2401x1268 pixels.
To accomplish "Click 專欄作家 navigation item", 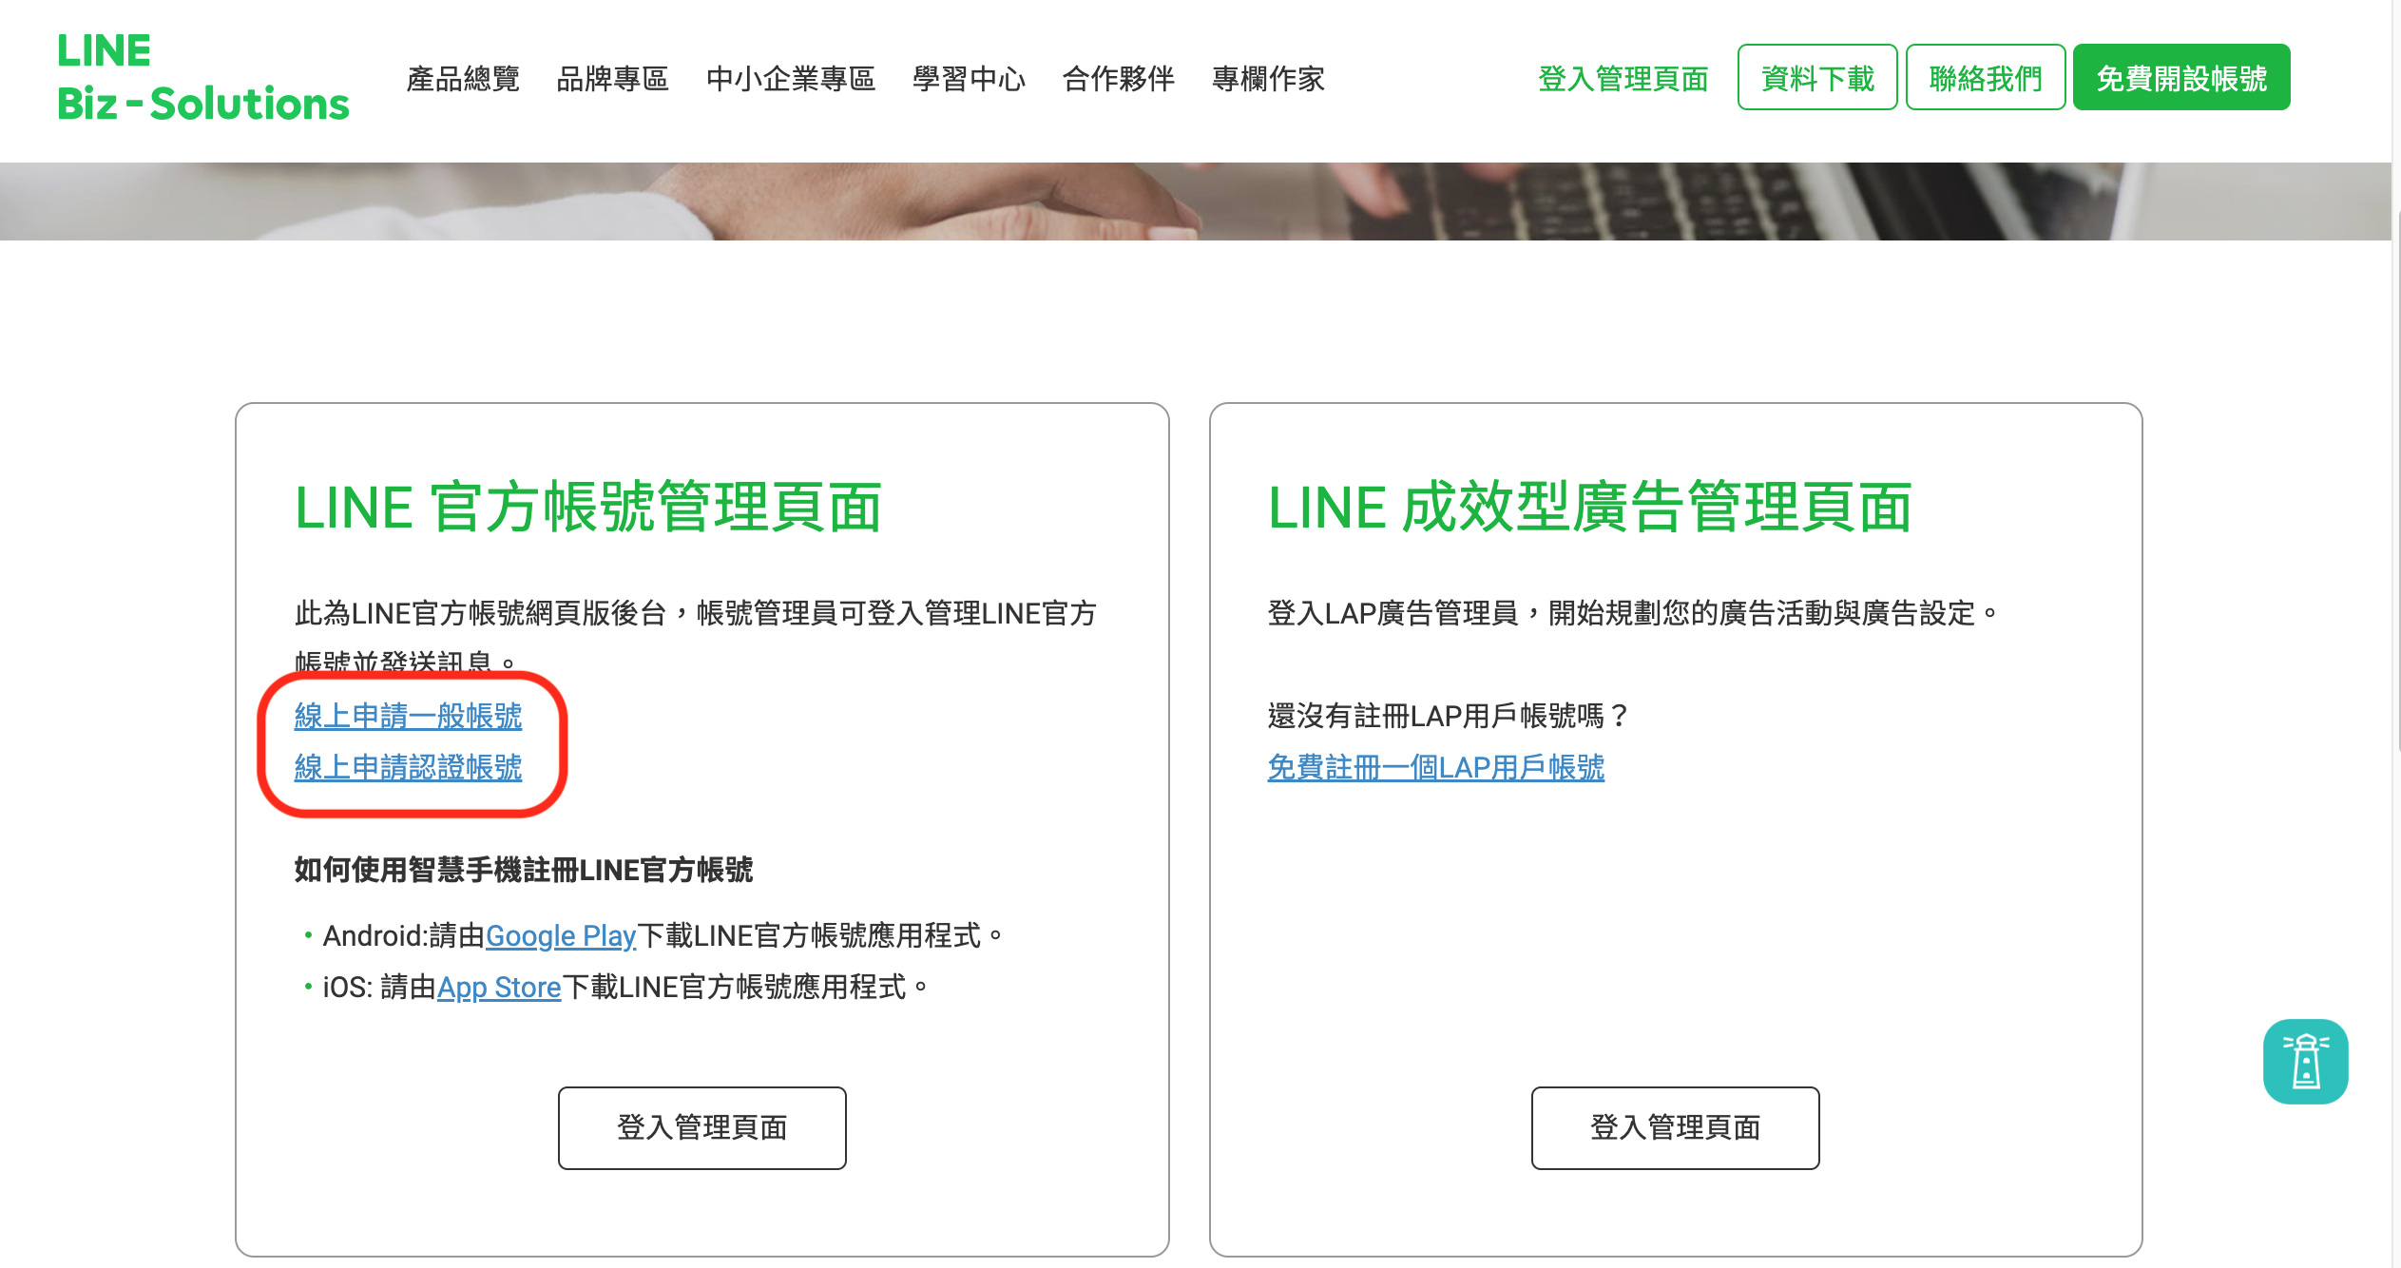I will point(1271,76).
